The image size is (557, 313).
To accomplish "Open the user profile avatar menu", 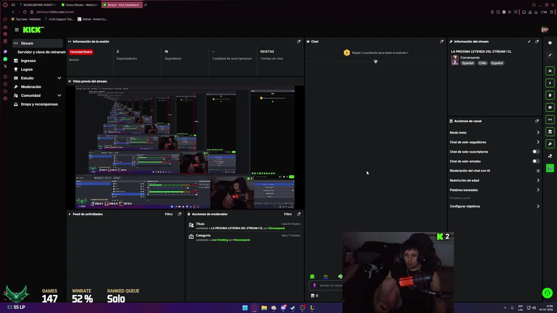I will pos(544,30).
